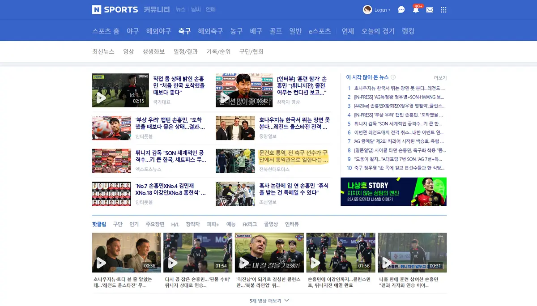Click the info icon beside 이 시각 많이 본 뉴스

[393, 77]
